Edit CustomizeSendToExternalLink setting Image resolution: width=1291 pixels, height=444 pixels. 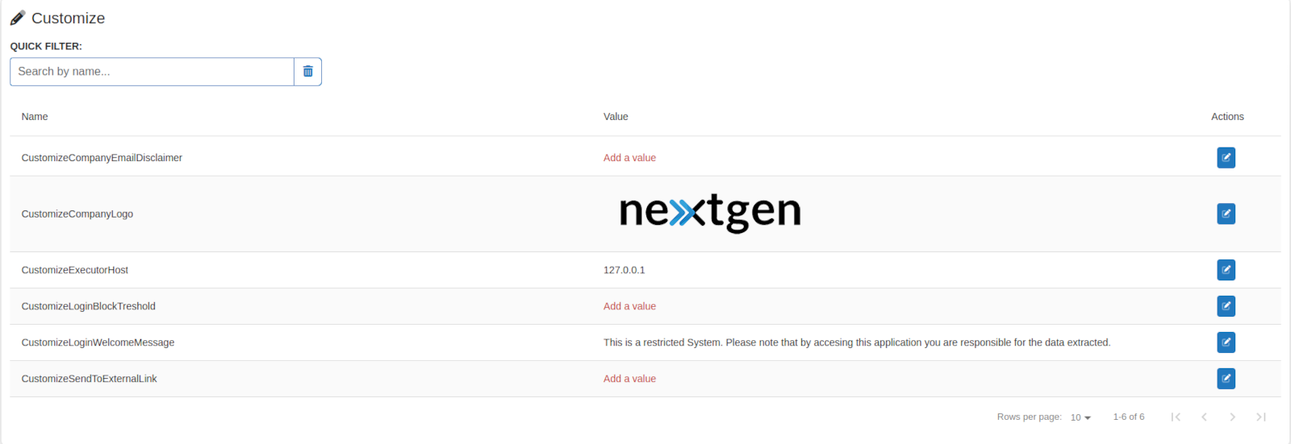pos(1226,379)
